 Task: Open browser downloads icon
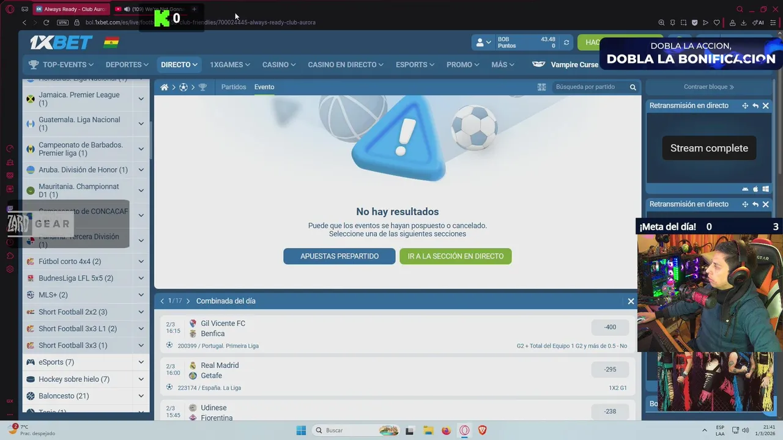pos(743,23)
